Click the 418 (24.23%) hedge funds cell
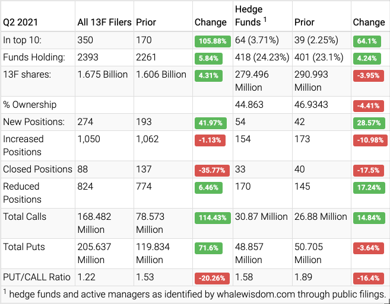This screenshot has width=390, height=304. tap(262, 57)
